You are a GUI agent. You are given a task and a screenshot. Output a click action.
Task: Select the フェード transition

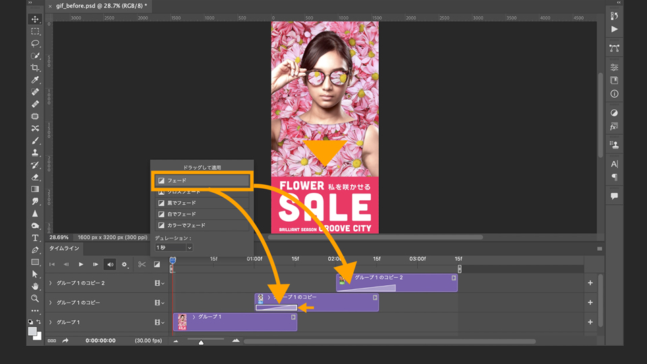coord(202,181)
